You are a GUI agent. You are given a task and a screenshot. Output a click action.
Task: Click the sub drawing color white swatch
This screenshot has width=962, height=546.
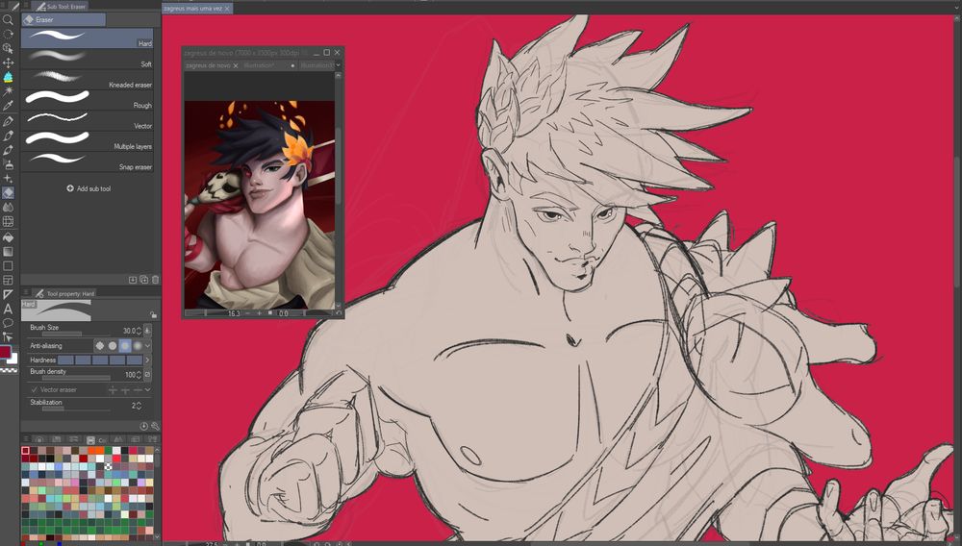pos(13,360)
